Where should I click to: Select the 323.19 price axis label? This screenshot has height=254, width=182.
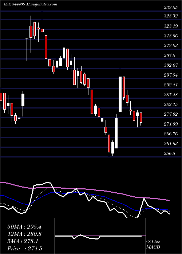click(x=170, y=26)
